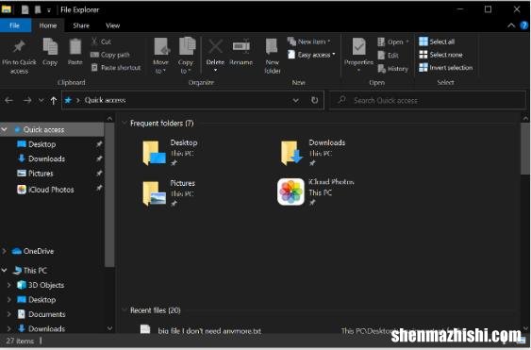Collapse This PC tree node
The height and width of the screenshot is (350, 531).
[x=5, y=271]
